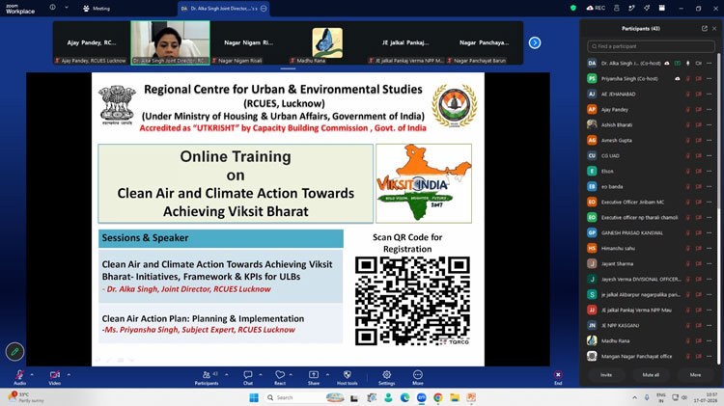Expand the arrow beside Participants
This screenshot has width=724, height=406.
point(226,374)
